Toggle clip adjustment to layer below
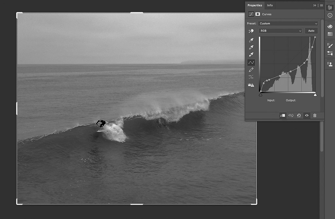This screenshot has width=335, height=219. click(x=283, y=115)
